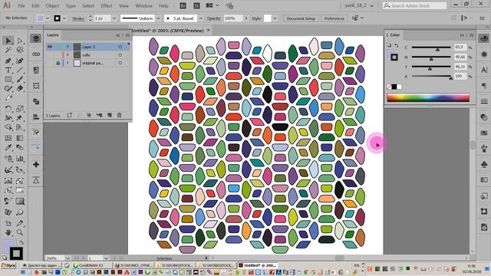The width and height of the screenshot is (491, 276).
Task: Click target circle of original pa... layer
Action: 120,63
